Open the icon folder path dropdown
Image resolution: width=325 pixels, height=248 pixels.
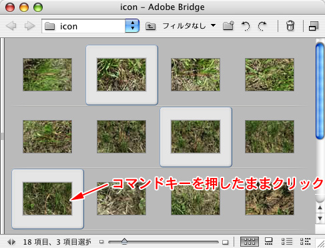point(132,26)
